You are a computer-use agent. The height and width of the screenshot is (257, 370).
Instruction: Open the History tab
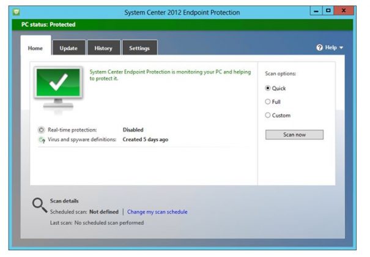(x=103, y=48)
